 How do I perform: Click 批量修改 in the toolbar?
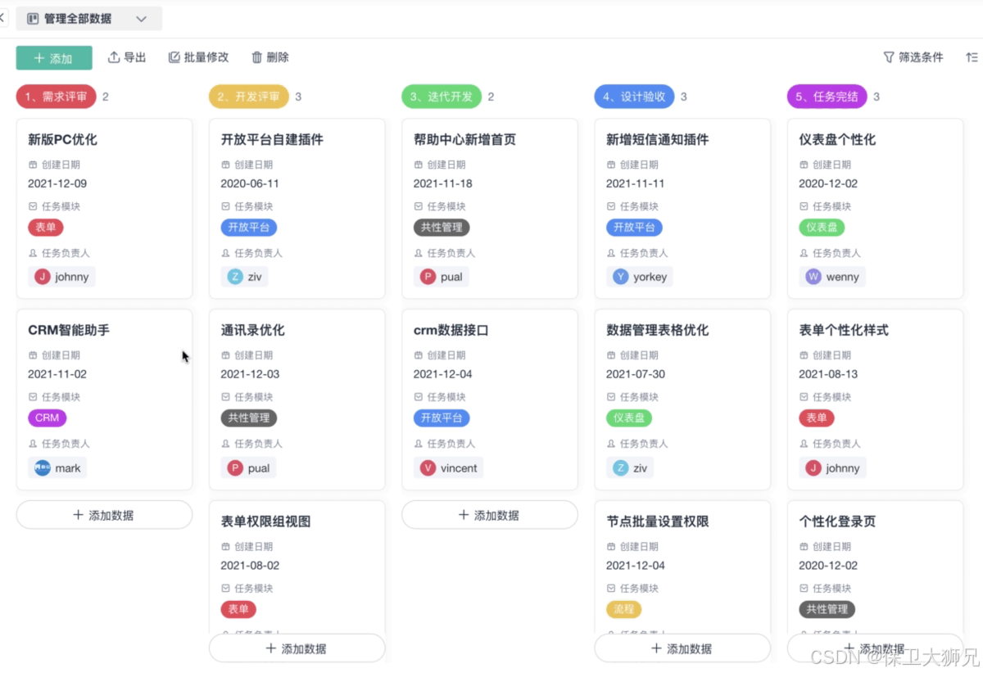tap(199, 57)
